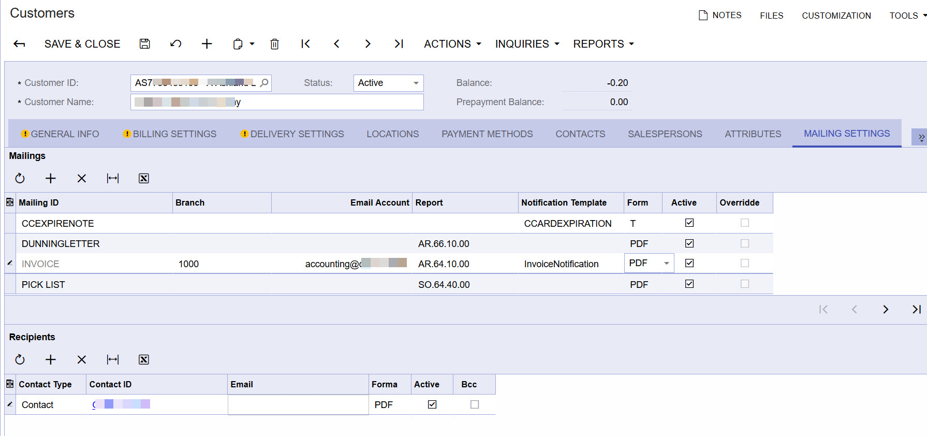Export Recipients grid to Excel
The width and height of the screenshot is (927, 436).
tap(144, 360)
